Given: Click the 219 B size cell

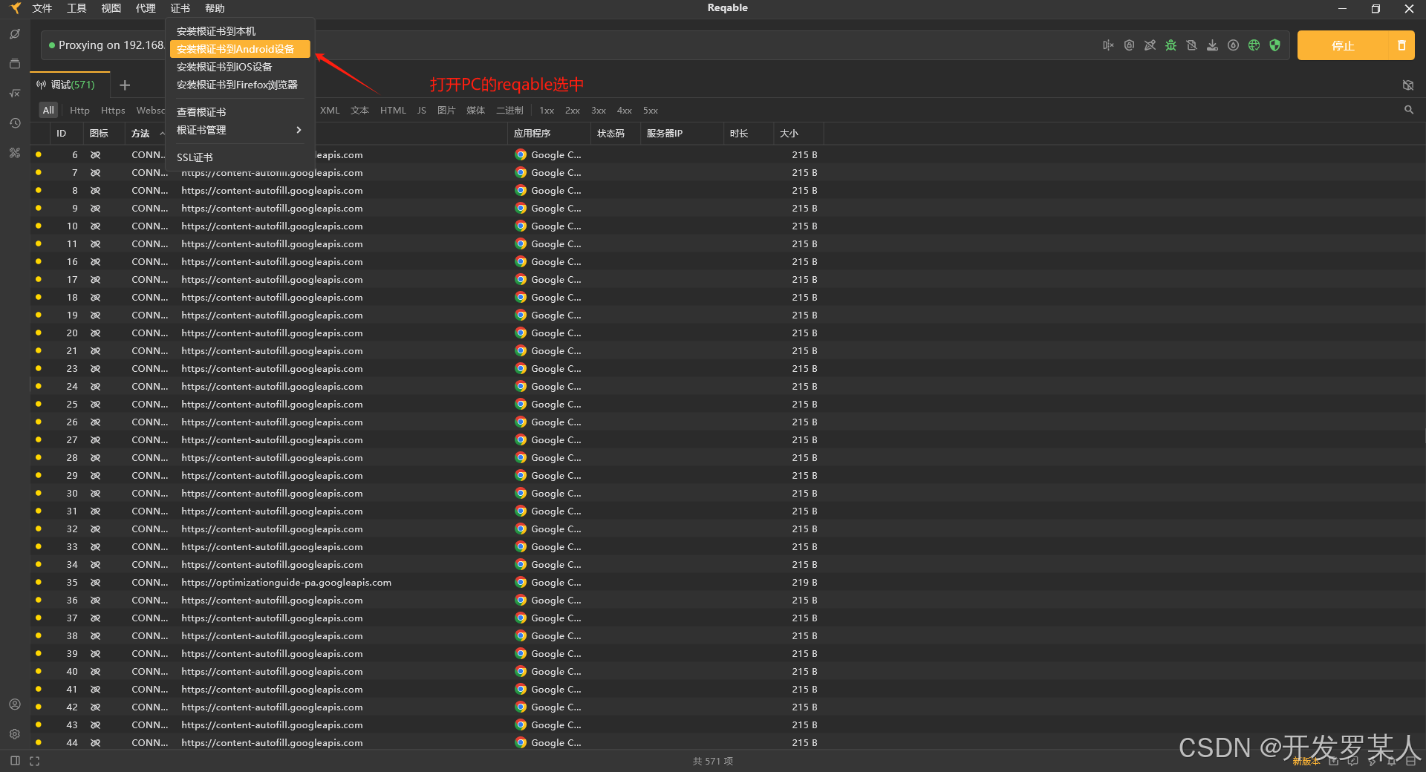Looking at the screenshot, I should [x=804, y=583].
